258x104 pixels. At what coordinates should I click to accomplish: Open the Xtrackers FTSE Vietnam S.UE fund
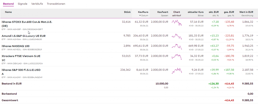click(x=21, y=56)
